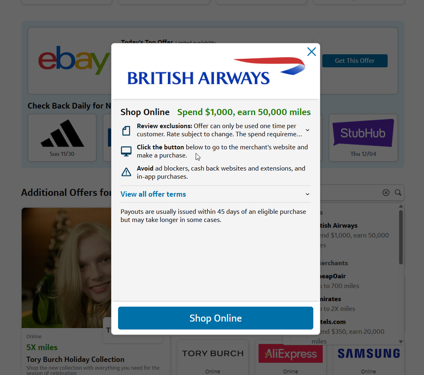Expand the Review exclusions details
The image size is (424, 375).
[308, 130]
